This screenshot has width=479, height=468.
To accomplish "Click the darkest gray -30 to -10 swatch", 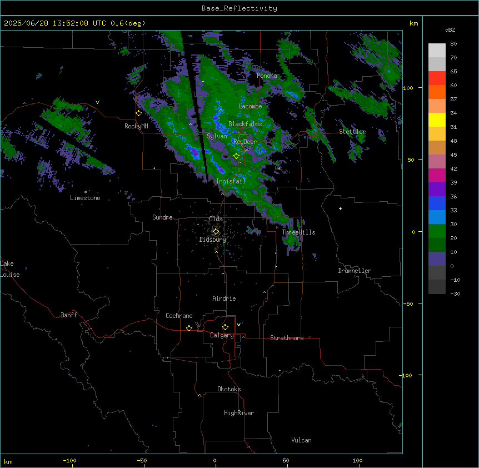I will (x=437, y=287).
